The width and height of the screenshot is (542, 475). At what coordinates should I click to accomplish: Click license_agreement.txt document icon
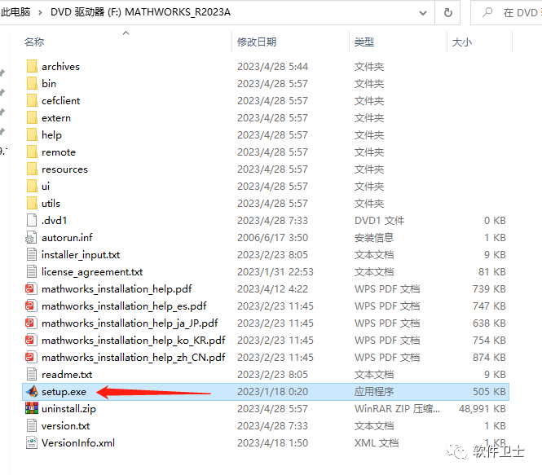pos(32,271)
